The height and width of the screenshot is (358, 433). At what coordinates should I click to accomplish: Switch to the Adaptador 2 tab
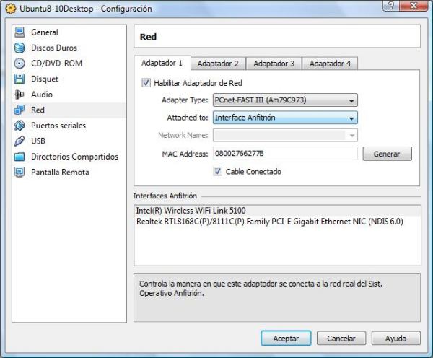pyautogui.click(x=218, y=64)
